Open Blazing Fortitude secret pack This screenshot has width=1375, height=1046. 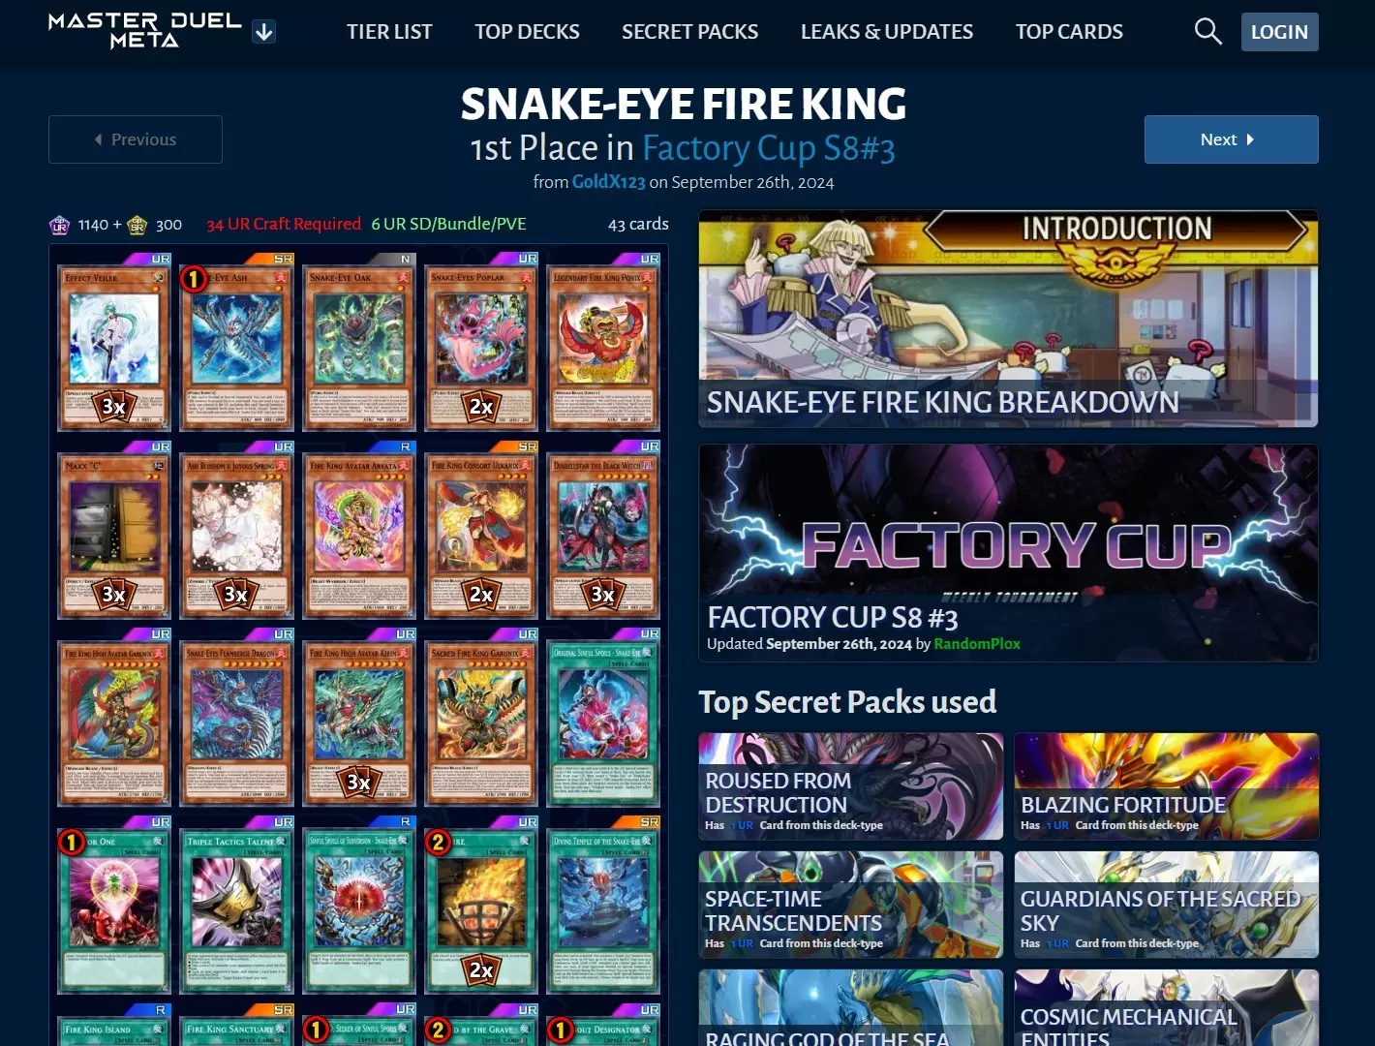pos(1166,786)
